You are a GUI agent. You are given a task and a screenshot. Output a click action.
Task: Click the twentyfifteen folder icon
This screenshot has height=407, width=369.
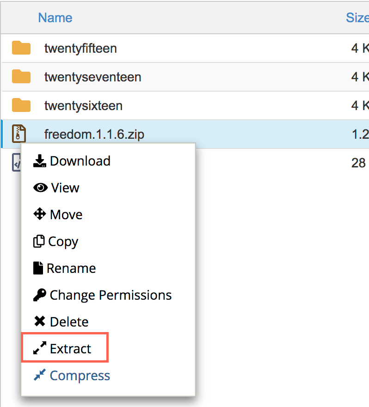21,48
